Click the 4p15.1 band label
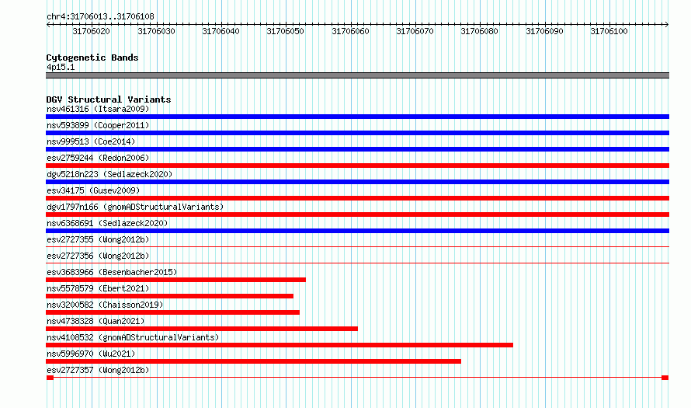 61,67
